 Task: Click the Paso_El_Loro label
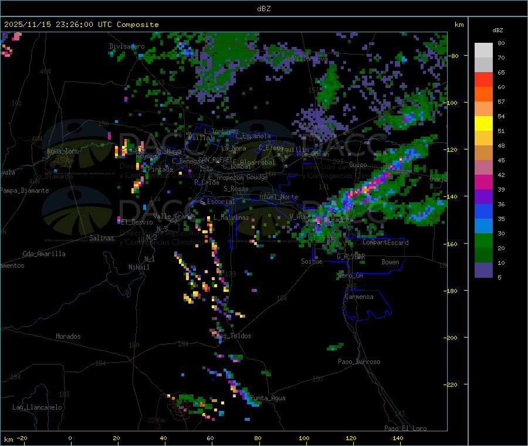tap(406, 428)
